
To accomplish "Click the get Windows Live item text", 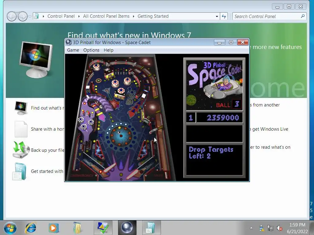I will tap(270, 129).
